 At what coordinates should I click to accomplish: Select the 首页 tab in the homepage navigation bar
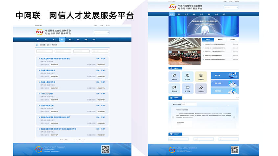[172, 14]
